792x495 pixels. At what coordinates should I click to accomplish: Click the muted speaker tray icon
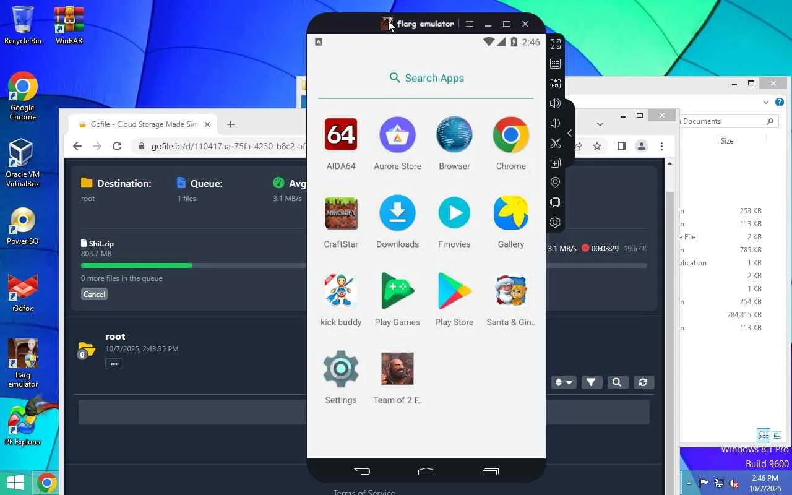[734, 483]
